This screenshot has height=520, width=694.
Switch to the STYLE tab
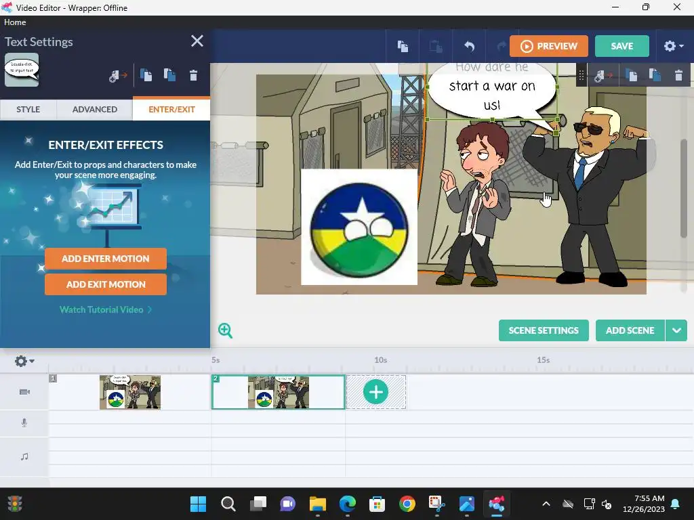pyautogui.click(x=28, y=109)
